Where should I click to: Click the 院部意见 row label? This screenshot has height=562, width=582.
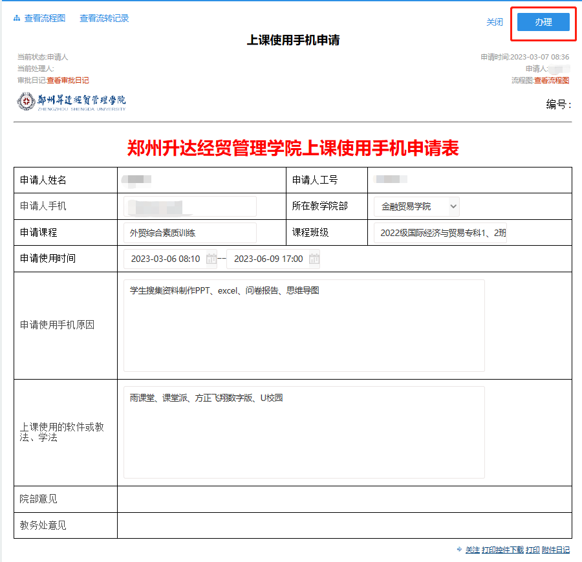click(39, 499)
